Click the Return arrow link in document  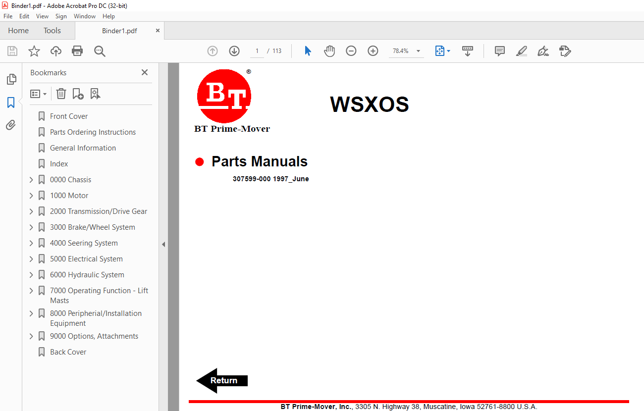point(222,380)
